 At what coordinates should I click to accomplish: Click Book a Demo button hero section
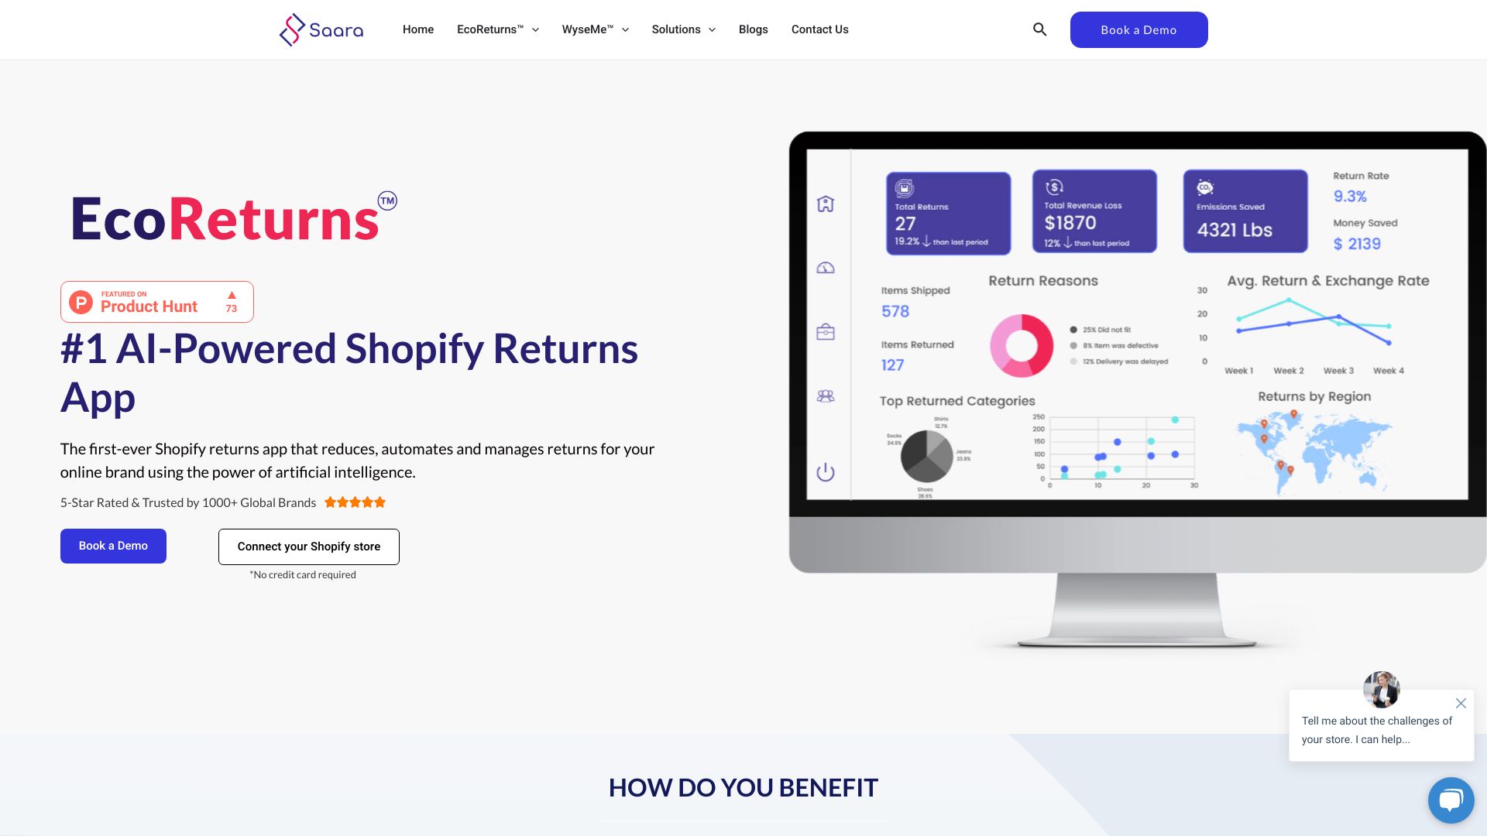point(112,545)
